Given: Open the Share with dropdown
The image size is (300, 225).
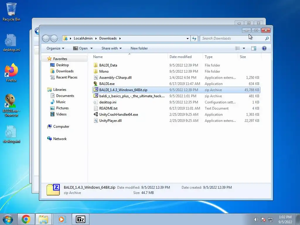Looking at the screenshot, I should pyautogui.click(x=112, y=48).
